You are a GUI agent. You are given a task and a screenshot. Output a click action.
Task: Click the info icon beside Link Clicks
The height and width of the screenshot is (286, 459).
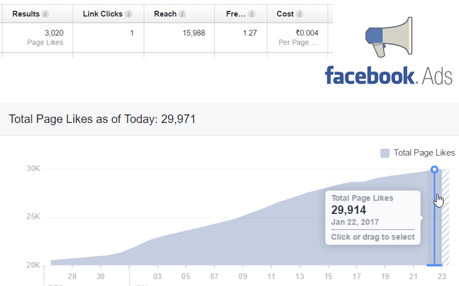coord(129,14)
